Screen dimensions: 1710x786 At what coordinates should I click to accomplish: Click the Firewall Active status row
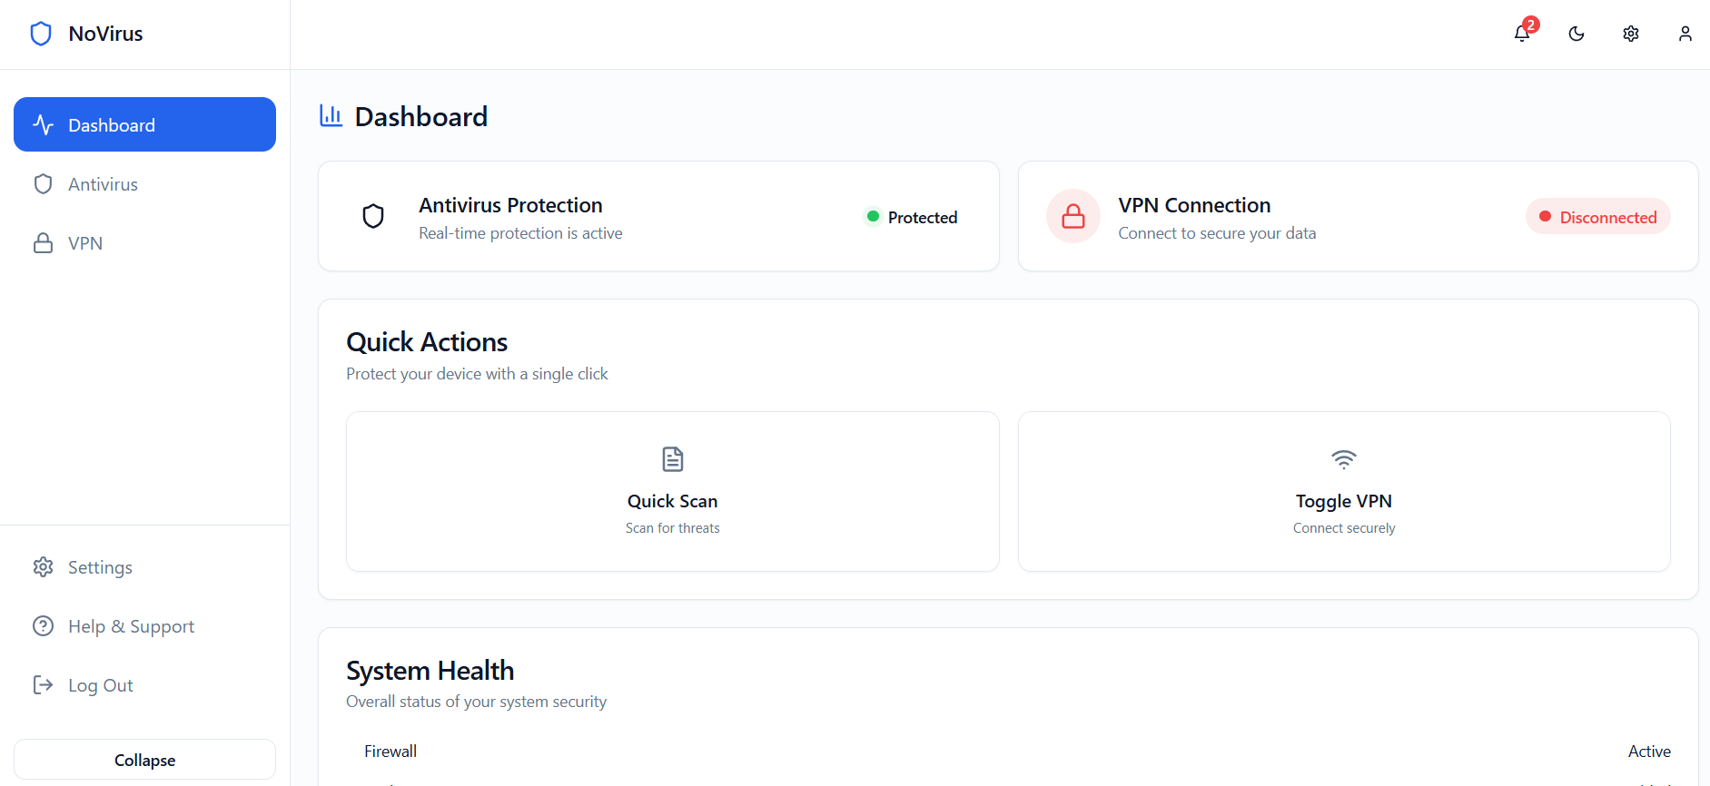click(x=1008, y=751)
